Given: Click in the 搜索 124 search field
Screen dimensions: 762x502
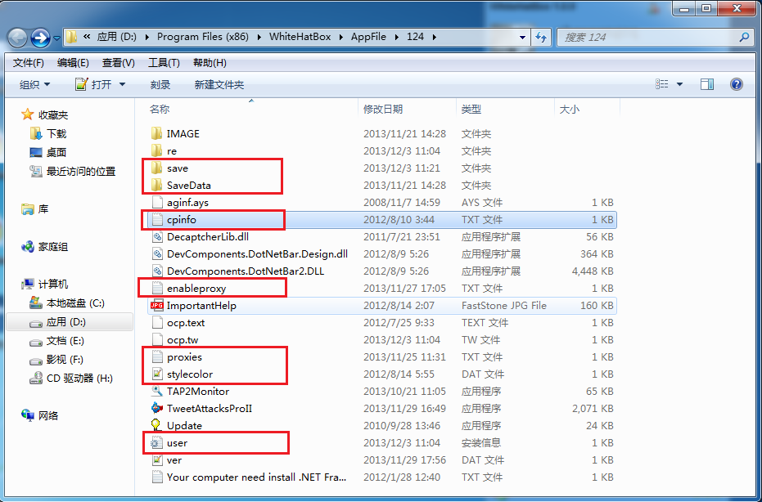Looking at the screenshot, I should tap(647, 38).
